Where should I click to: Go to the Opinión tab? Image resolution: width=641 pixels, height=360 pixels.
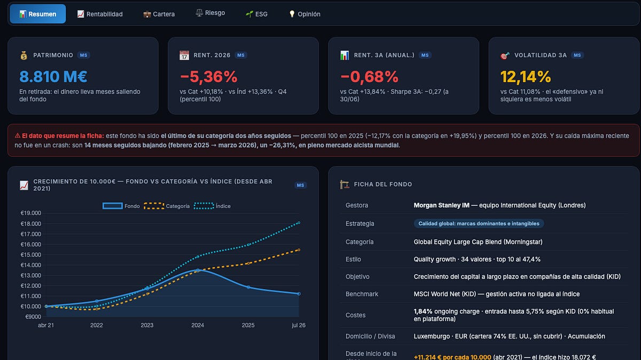pos(304,14)
